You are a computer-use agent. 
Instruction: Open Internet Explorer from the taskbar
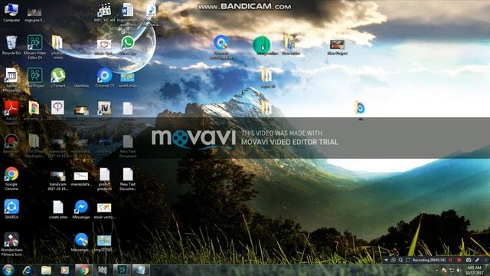[x=28, y=270]
